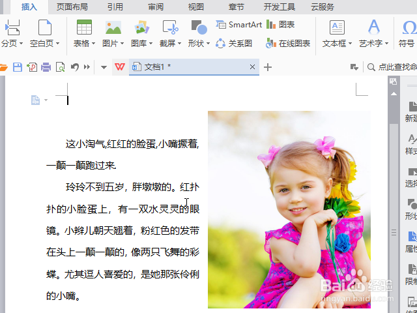Screen dimensions: 417x313
Task: Insert an online chart (在线图表)
Action: (x=288, y=44)
